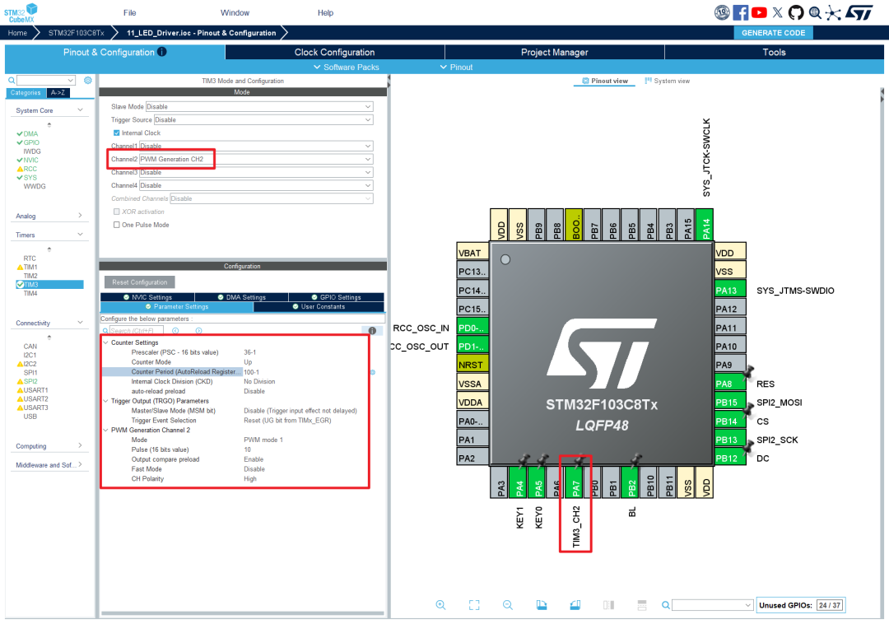This screenshot has width=889, height=624.
Task: Open the GPIO Settings tab
Action: (x=336, y=297)
